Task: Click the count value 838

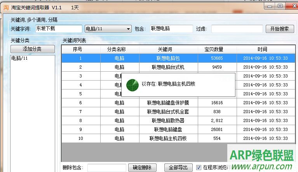Action: point(217,112)
